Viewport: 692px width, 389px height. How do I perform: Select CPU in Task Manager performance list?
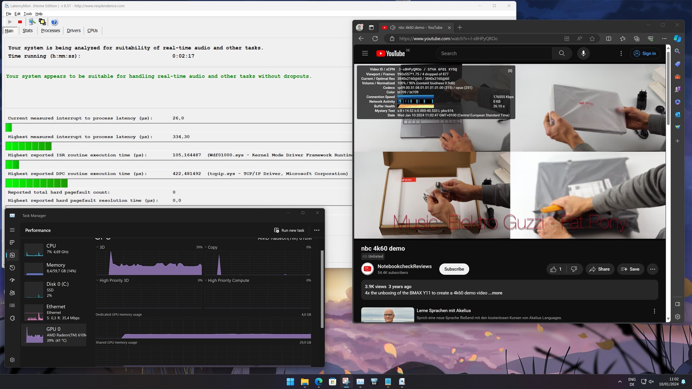(x=54, y=249)
